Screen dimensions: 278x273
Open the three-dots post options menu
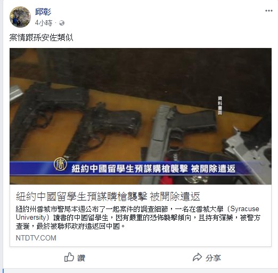click(x=269, y=11)
